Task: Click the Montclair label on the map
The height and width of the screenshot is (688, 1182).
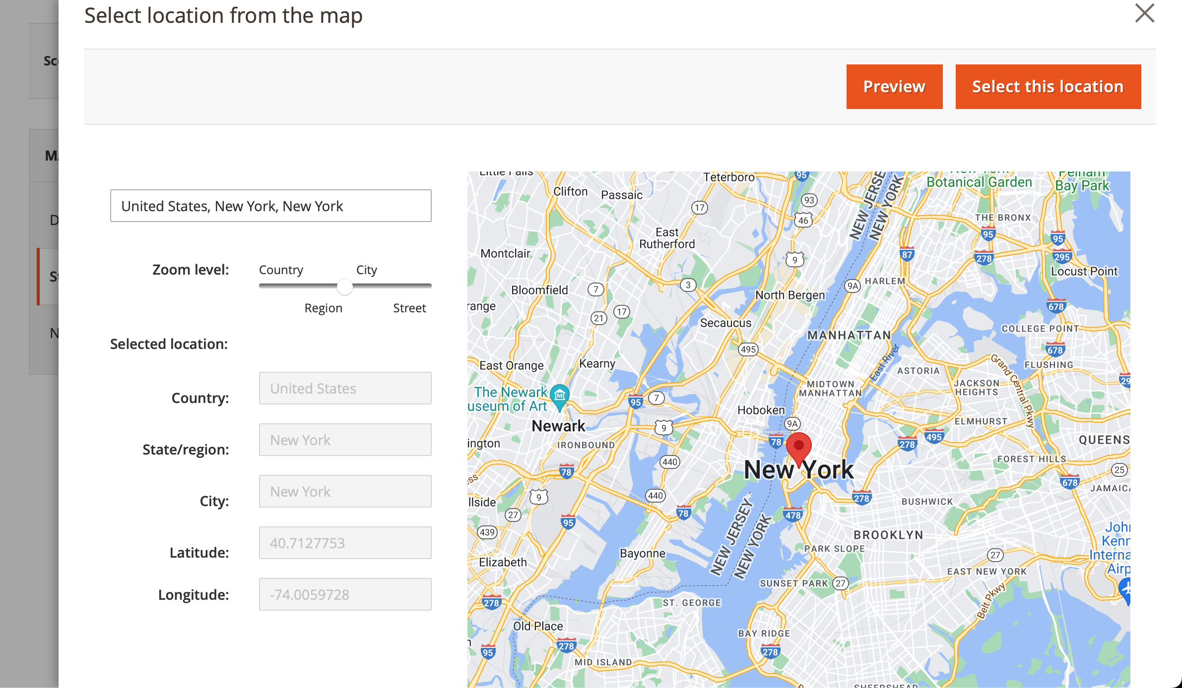Action: pyautogui.click(x=506, y=254)
